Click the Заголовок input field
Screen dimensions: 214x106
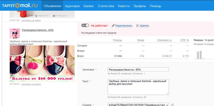pyautogui.click(x=138, y=69)
